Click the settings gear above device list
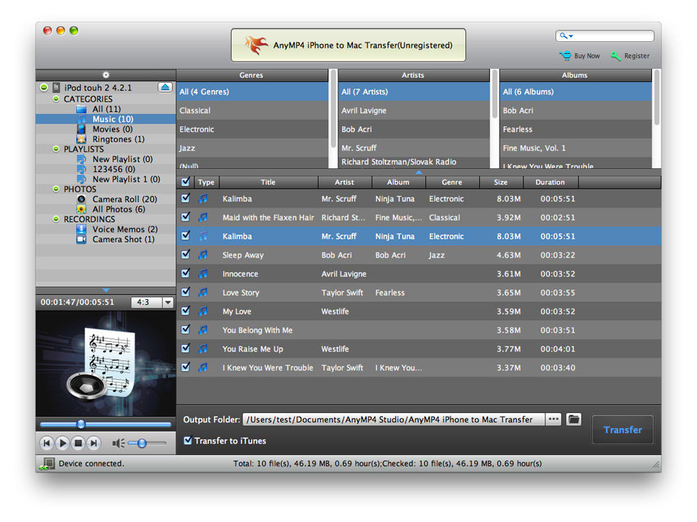Viewport: 697px width, 522px height. (106, 75)
